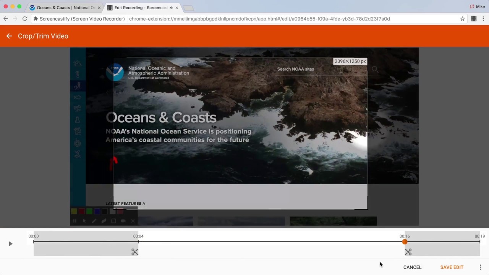The image size is (489, 275).
Task: Close the Edit Recording tab
Action: point(177,8)
